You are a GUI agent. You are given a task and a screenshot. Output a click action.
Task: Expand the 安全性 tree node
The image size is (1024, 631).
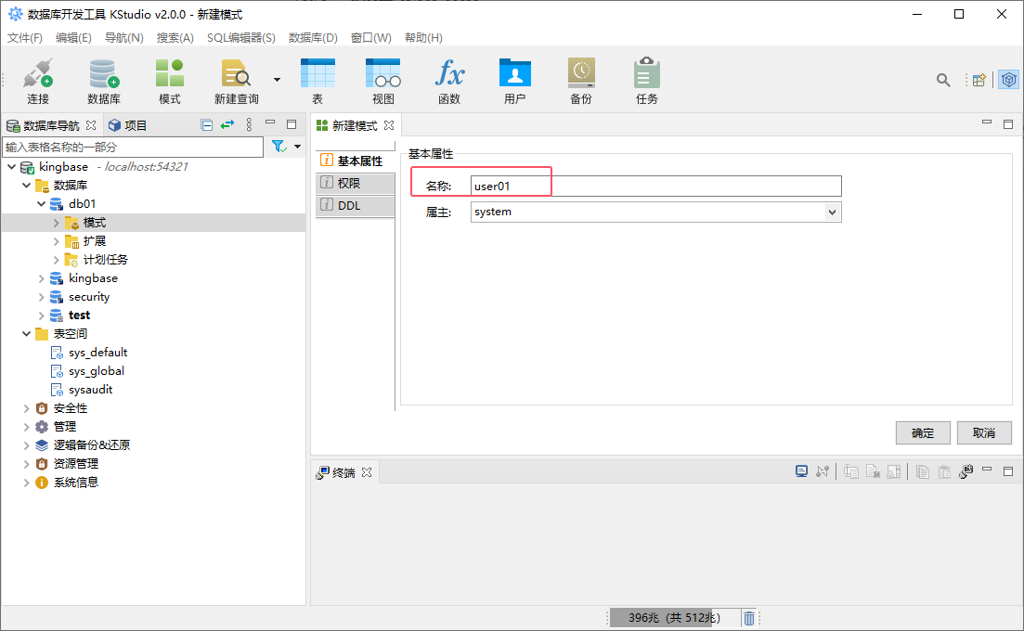(x=26, y=408)
